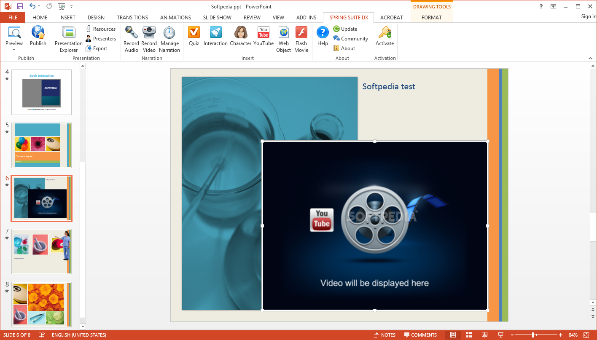Click the Sign in link

[589, 17]
